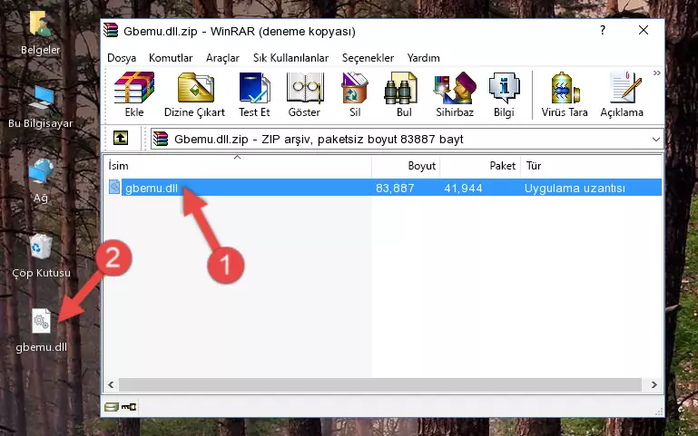Select the Bu Bilgisayar desktop icon
The height and width of the screenshot is (436, 698).
(x=41, y=107)
